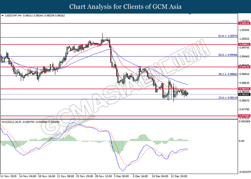Click the 50.0 = 0.99466 Fibonacci label

pos(228,55)
